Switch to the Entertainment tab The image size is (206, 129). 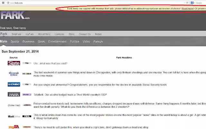(x=57, y=42)
